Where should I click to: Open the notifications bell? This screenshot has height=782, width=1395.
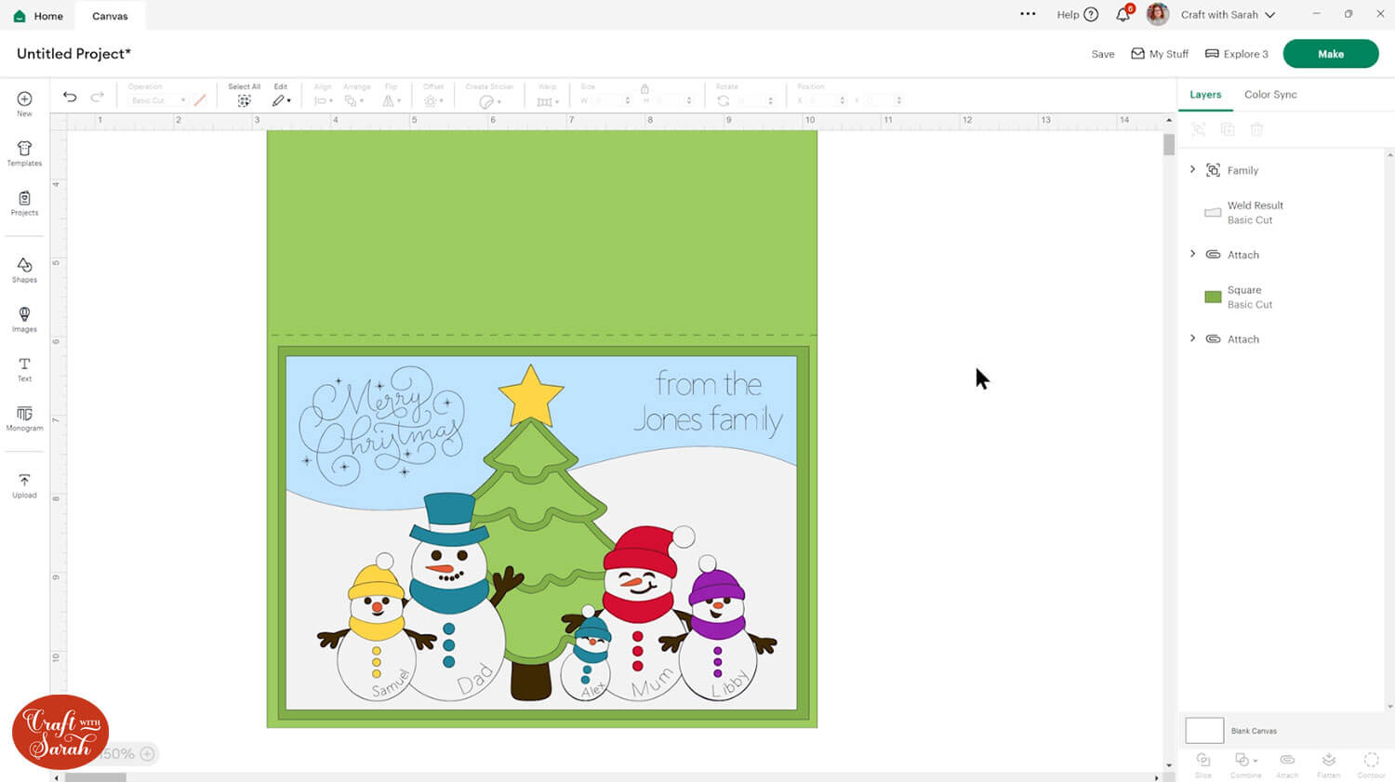[1123, 15]
